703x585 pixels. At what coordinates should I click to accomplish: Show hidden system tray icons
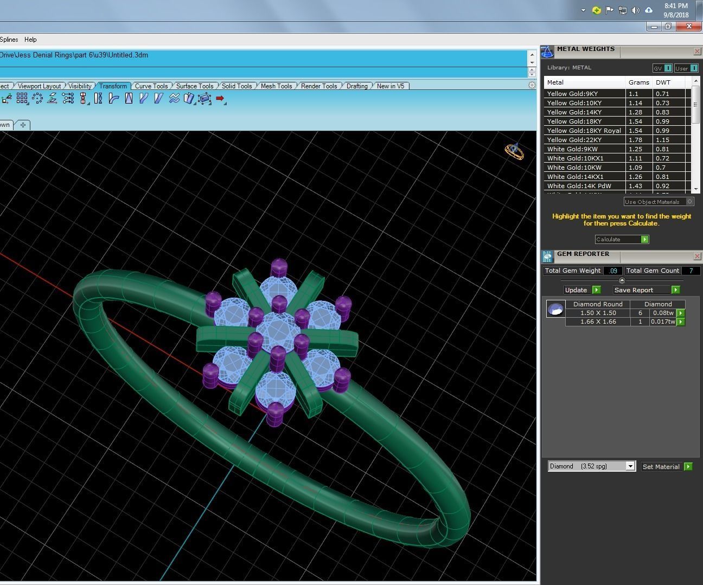click(583, 10)
